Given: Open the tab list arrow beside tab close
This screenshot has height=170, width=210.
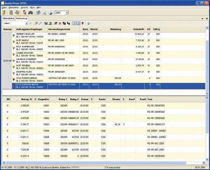Looking at the screenshot, I should [x=202, y=19].
